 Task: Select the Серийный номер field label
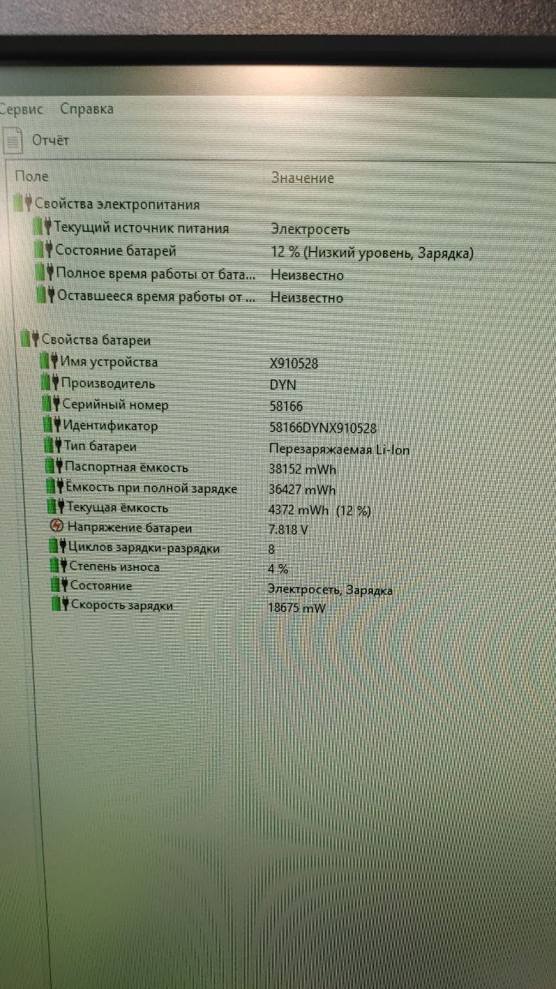(116, 405)
